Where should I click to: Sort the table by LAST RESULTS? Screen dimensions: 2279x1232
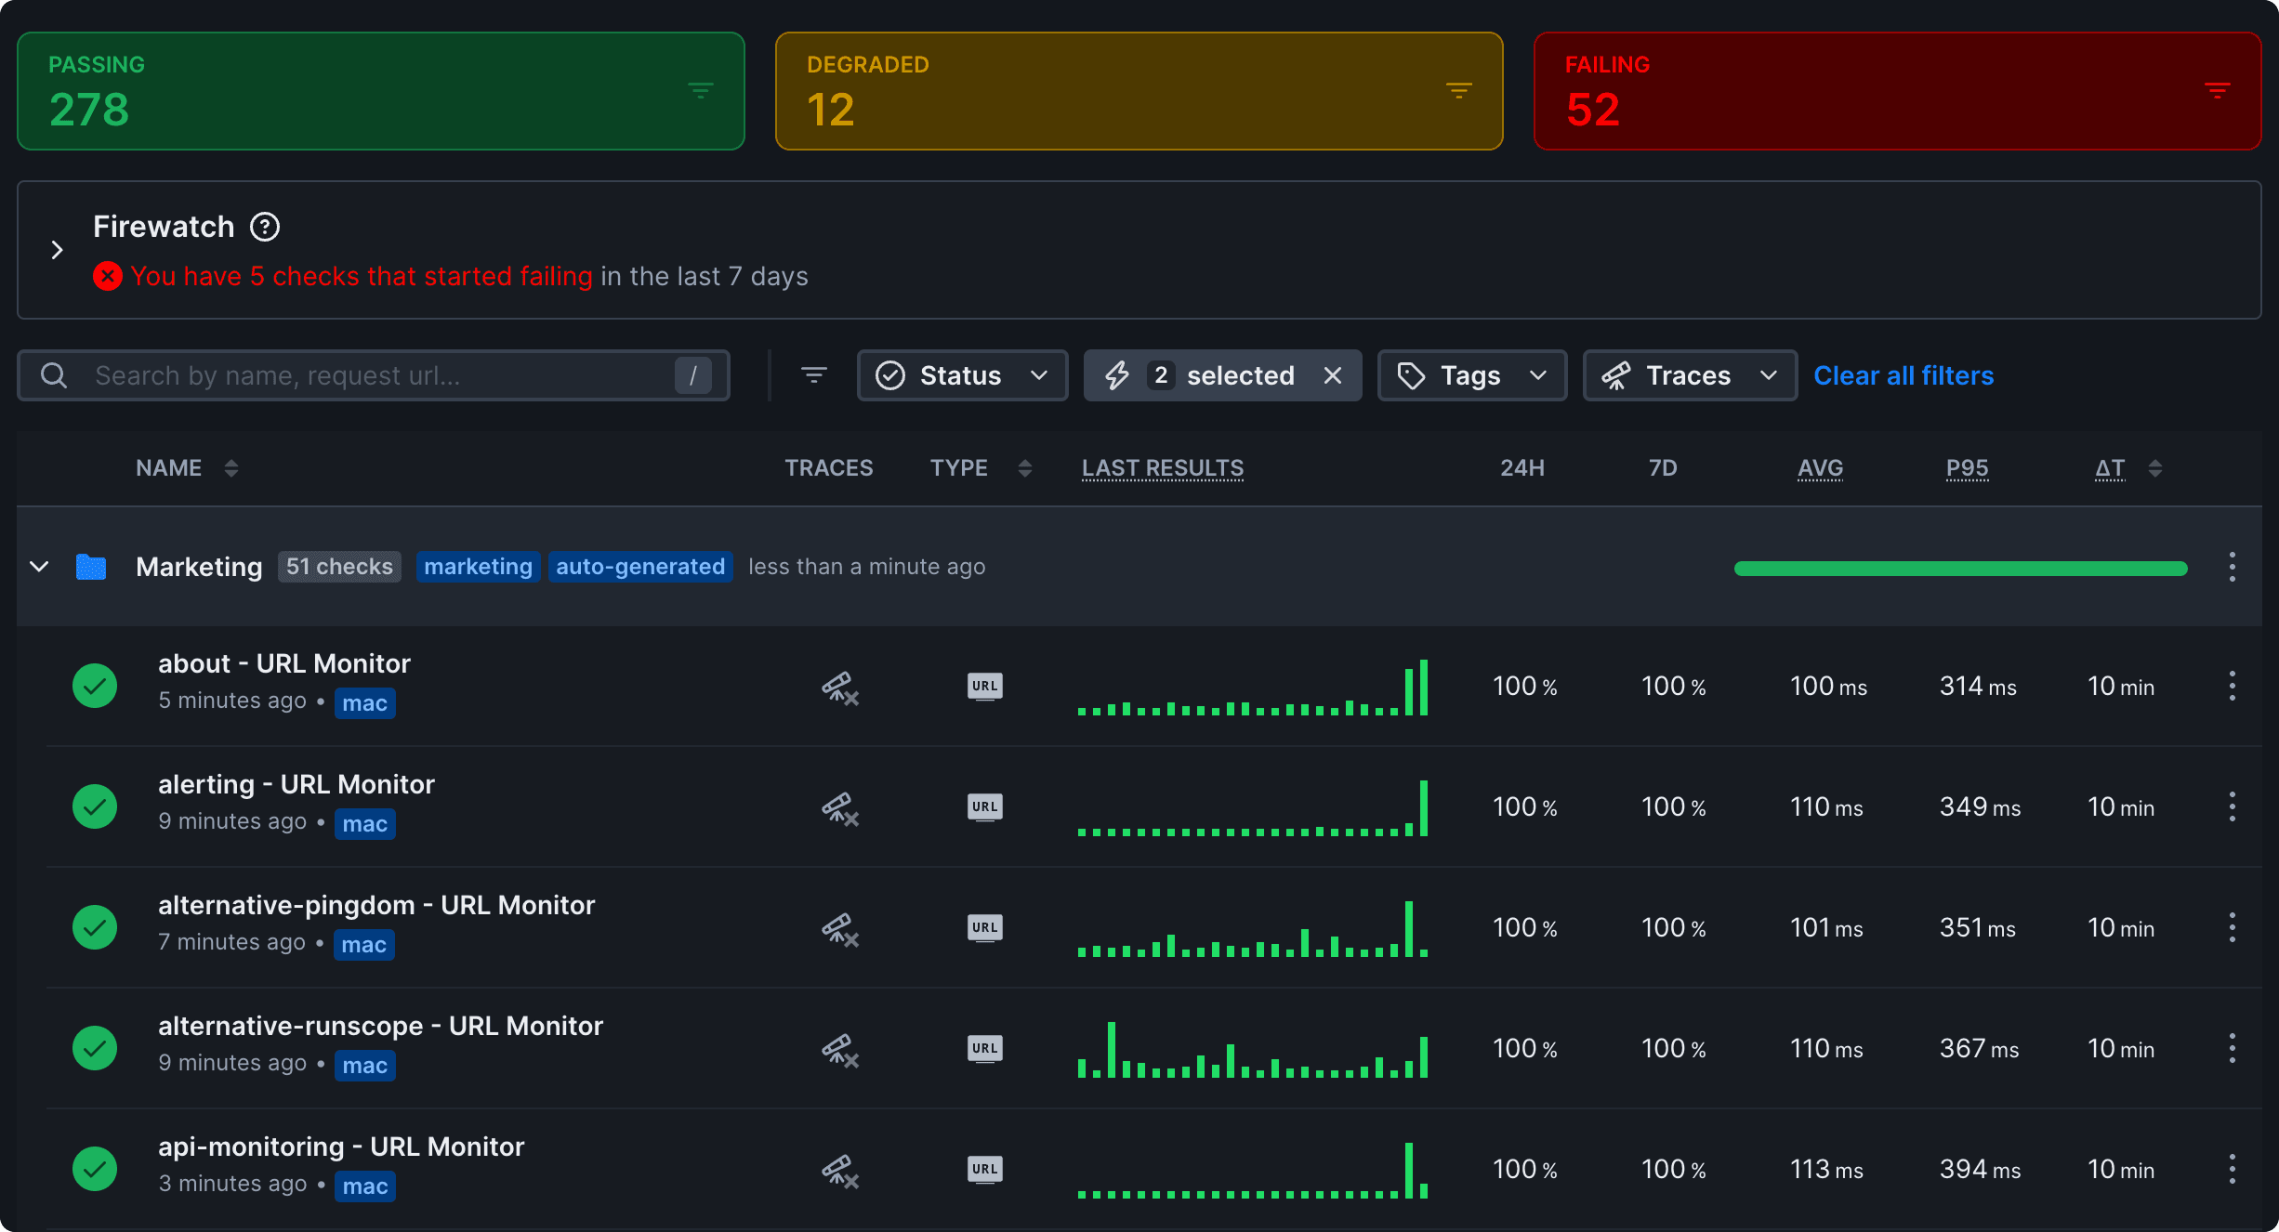pyautogui.click(x=1162, y=468)
